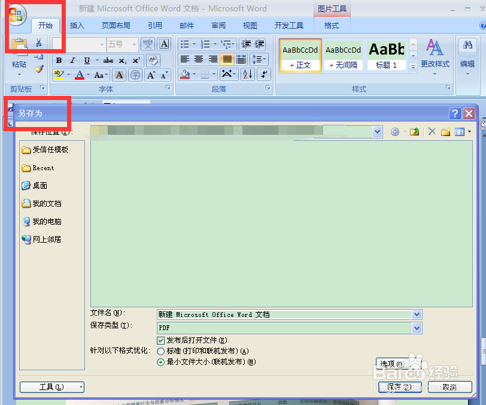Create a new folder in the dialog

pyautogui.click(x=445, y=132)
